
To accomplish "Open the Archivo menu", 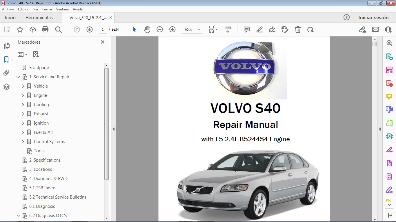I will 8,9.
